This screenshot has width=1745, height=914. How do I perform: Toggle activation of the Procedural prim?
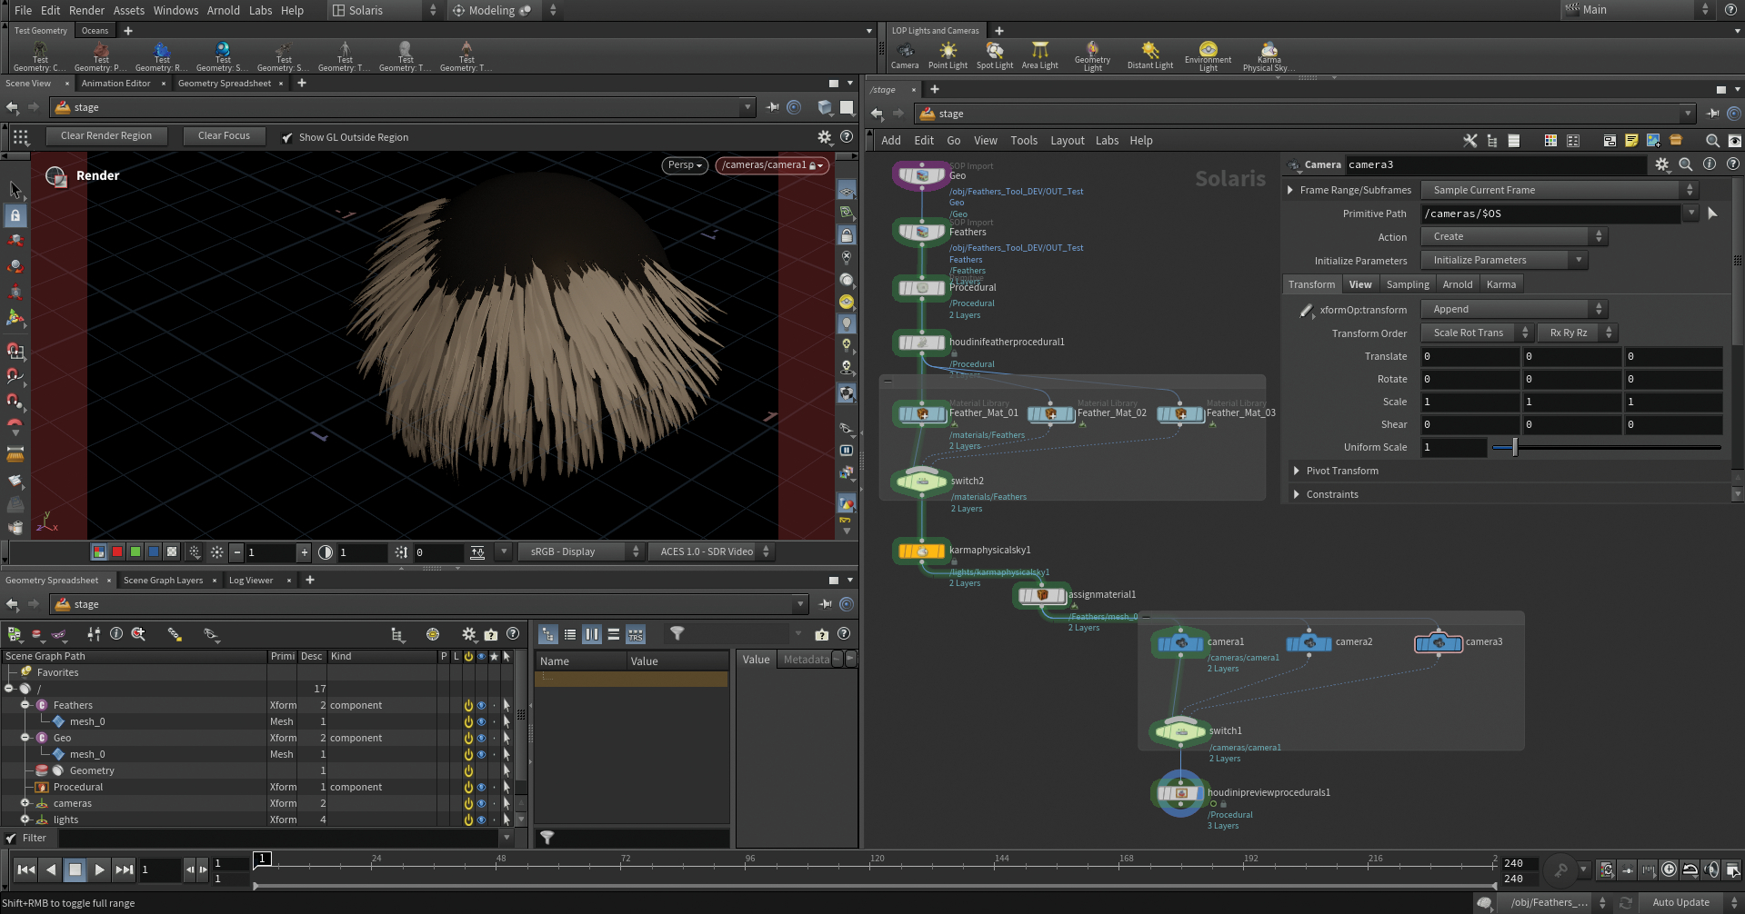468,788
